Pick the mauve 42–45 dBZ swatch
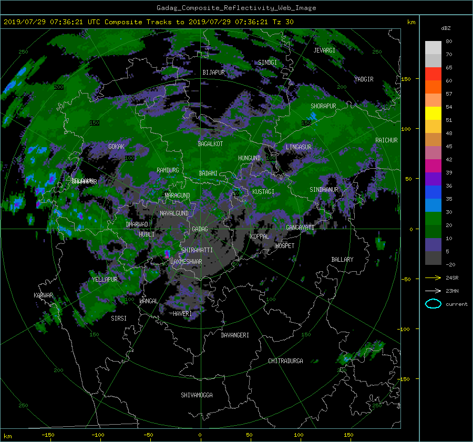The height and width of the screenshot is (442, 473). pos(433,152)
